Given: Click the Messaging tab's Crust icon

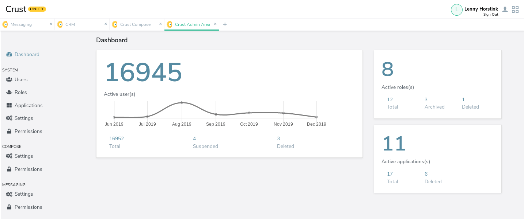Looking at the screenshot, I should (5, 24).
